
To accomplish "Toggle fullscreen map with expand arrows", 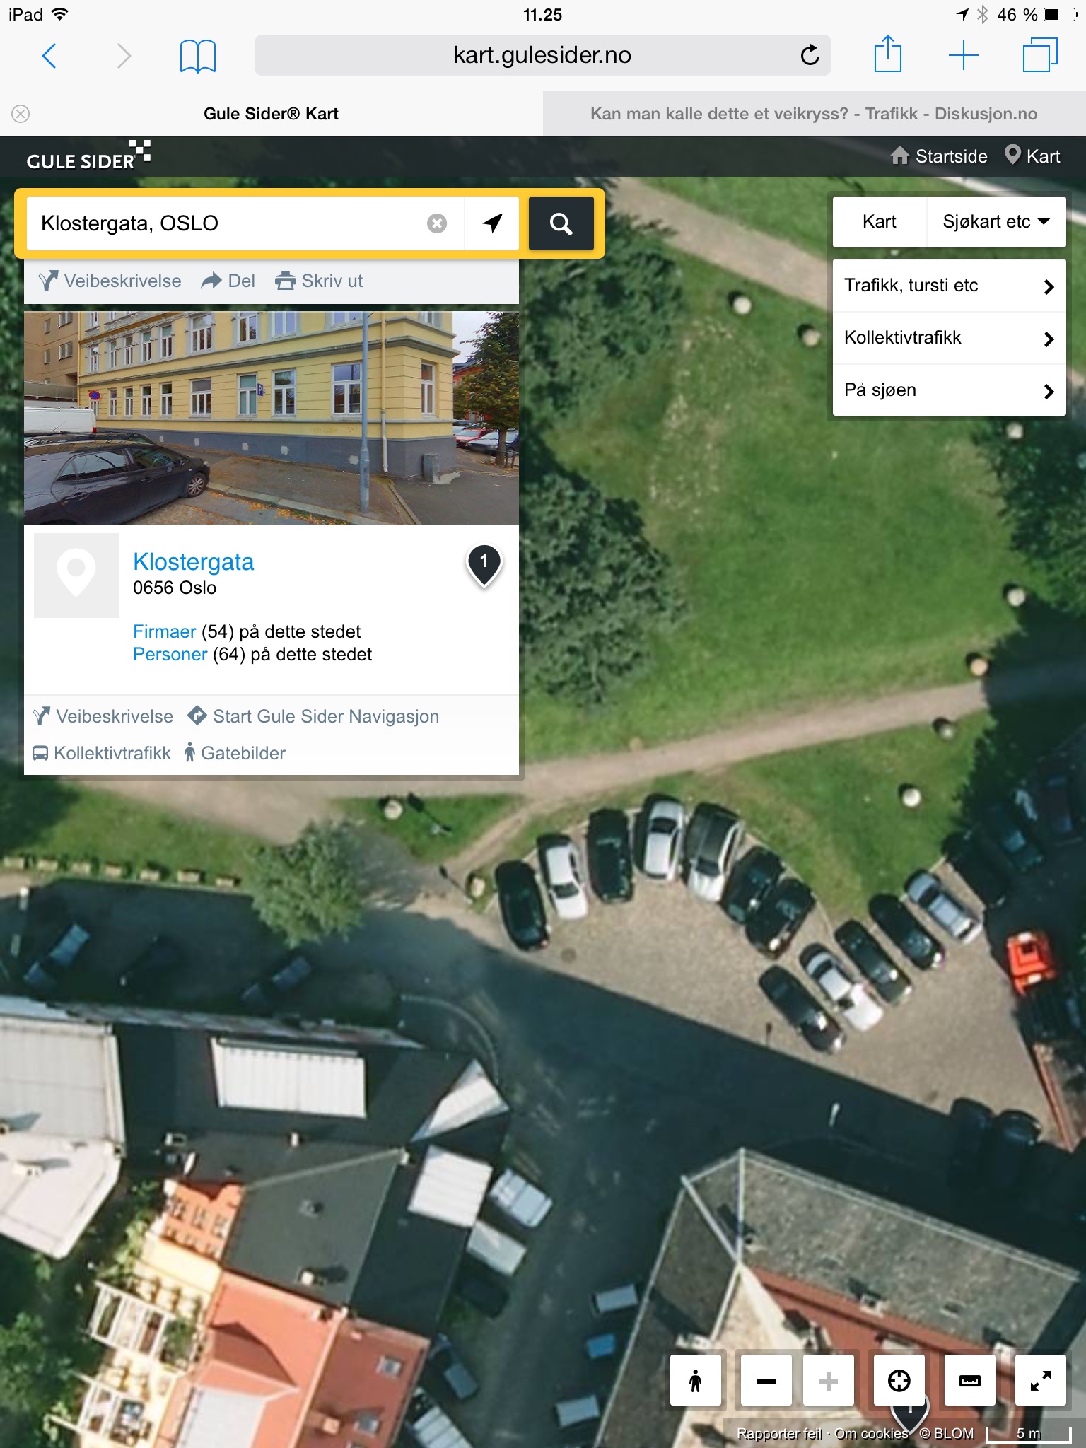I will [x=1040, y=1380].
